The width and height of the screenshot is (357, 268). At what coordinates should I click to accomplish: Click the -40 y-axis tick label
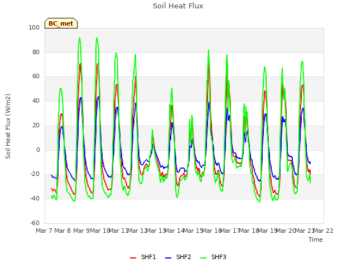coord(35,199)
